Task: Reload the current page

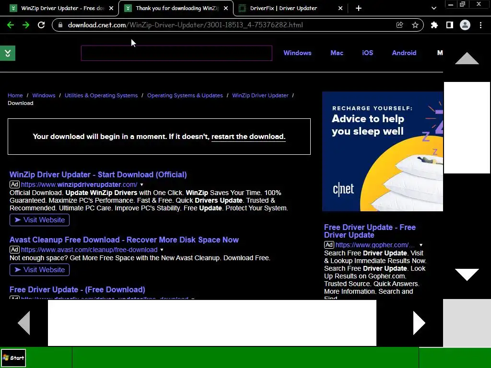Action: pyautogui.click(x=41, y=25)
